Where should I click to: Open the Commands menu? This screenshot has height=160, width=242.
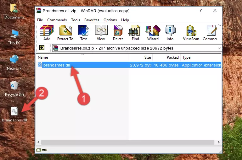coord(57,20)
